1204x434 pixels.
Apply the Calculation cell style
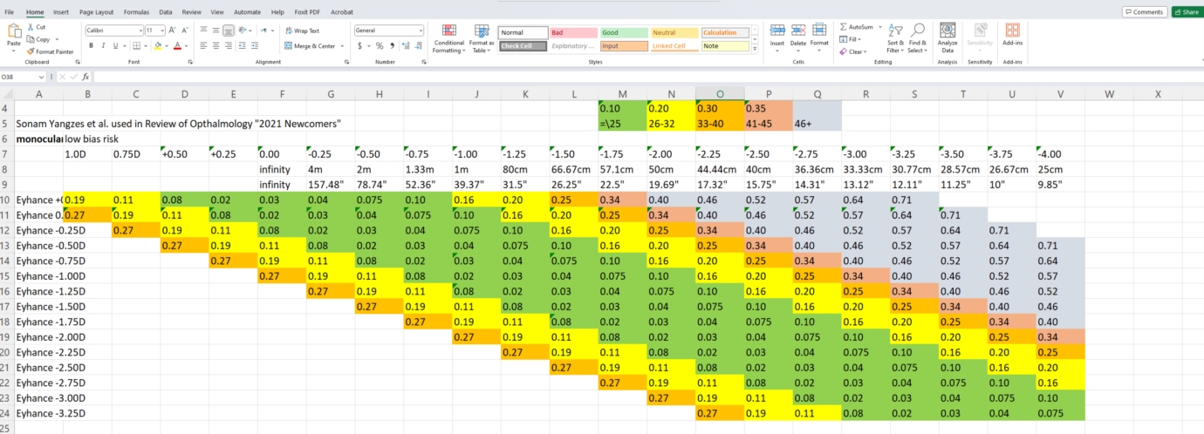coord(724,32)
